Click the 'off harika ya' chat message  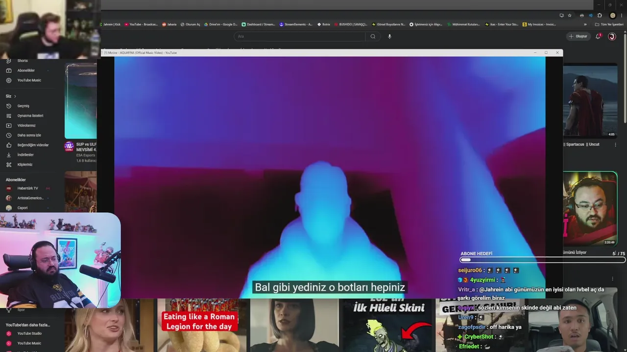(506, 327)
